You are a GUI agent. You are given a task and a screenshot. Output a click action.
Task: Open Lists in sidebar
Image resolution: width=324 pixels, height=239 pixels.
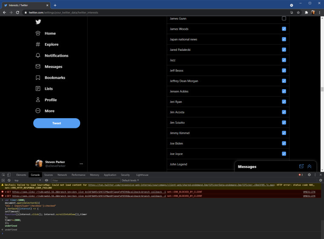(44, 89)
